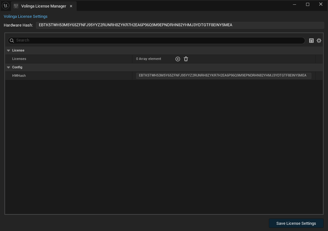328x231 pixels.
Task: Open the property matrix table view icon
Action: [x=311, y=41]
